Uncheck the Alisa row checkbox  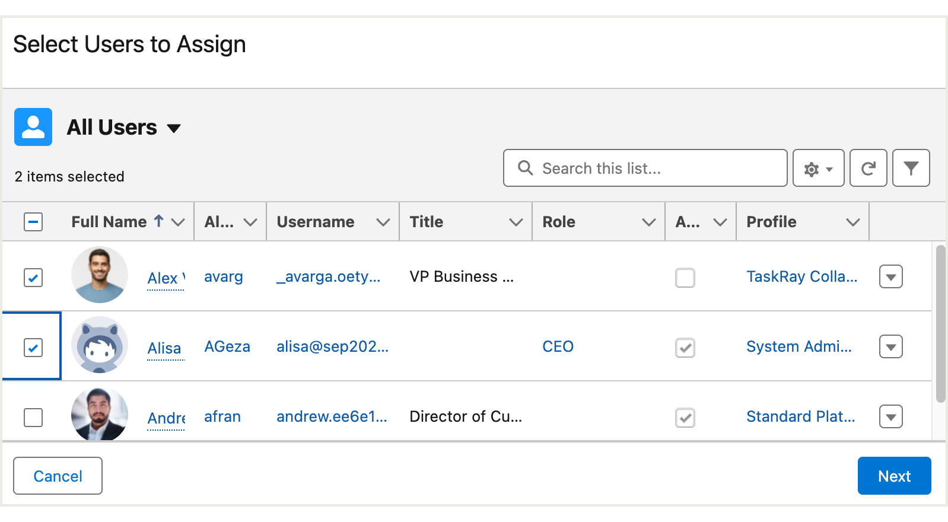(x=33, y=348)
